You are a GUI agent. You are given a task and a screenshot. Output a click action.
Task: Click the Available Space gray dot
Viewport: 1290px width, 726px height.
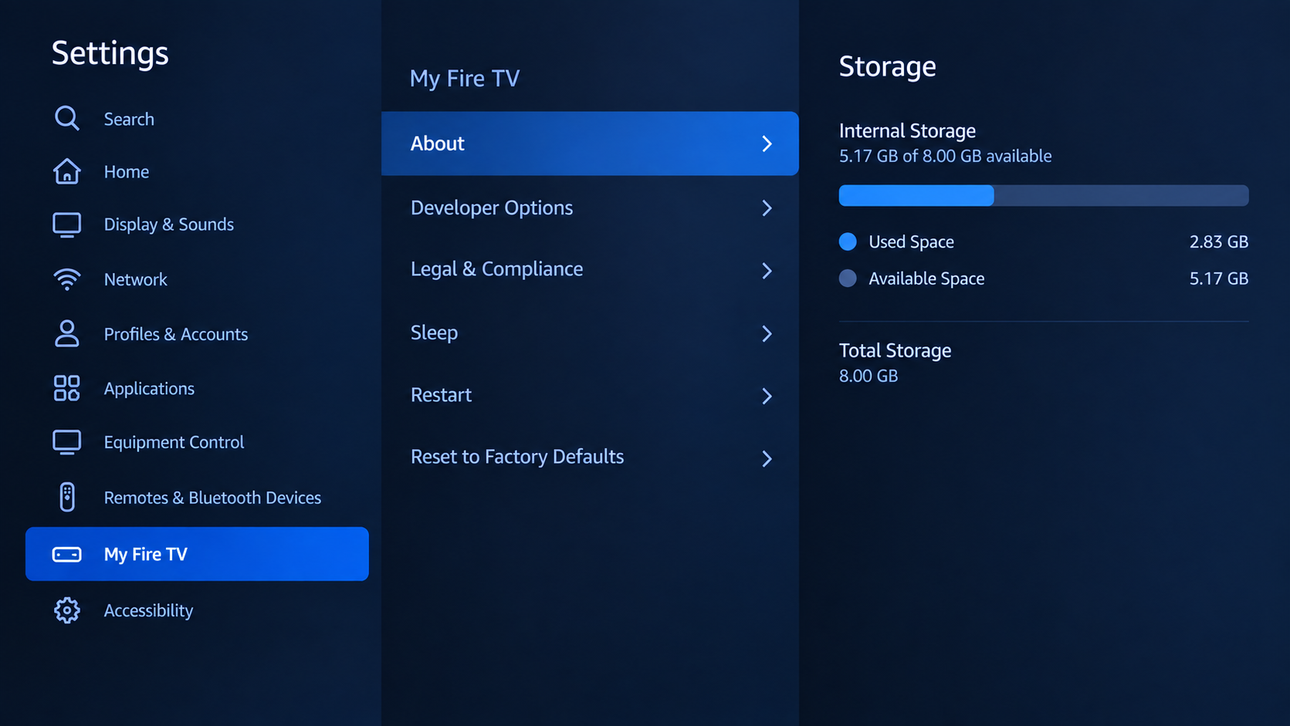coord(848,279)
